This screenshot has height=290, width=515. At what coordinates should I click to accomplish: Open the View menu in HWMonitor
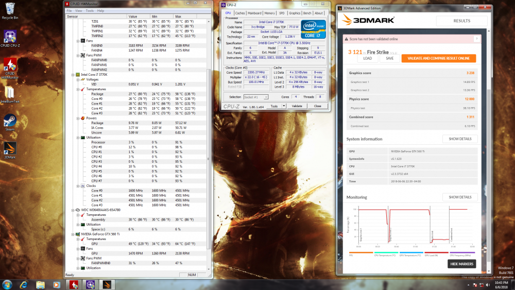pyautogui.click(x=78, y=10)
